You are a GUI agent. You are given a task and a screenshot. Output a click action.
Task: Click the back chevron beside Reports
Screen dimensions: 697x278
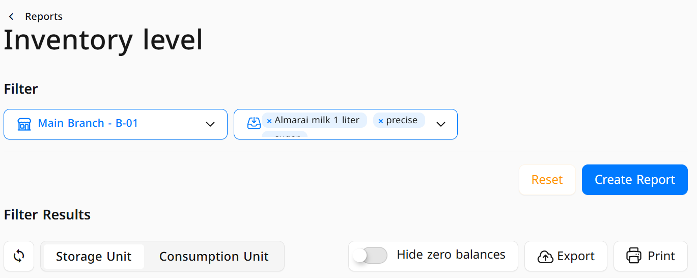point(11,17)
